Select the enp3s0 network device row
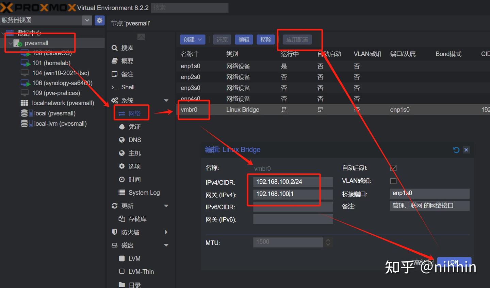The height and width of the screenshot is (288, 490). 333,88
